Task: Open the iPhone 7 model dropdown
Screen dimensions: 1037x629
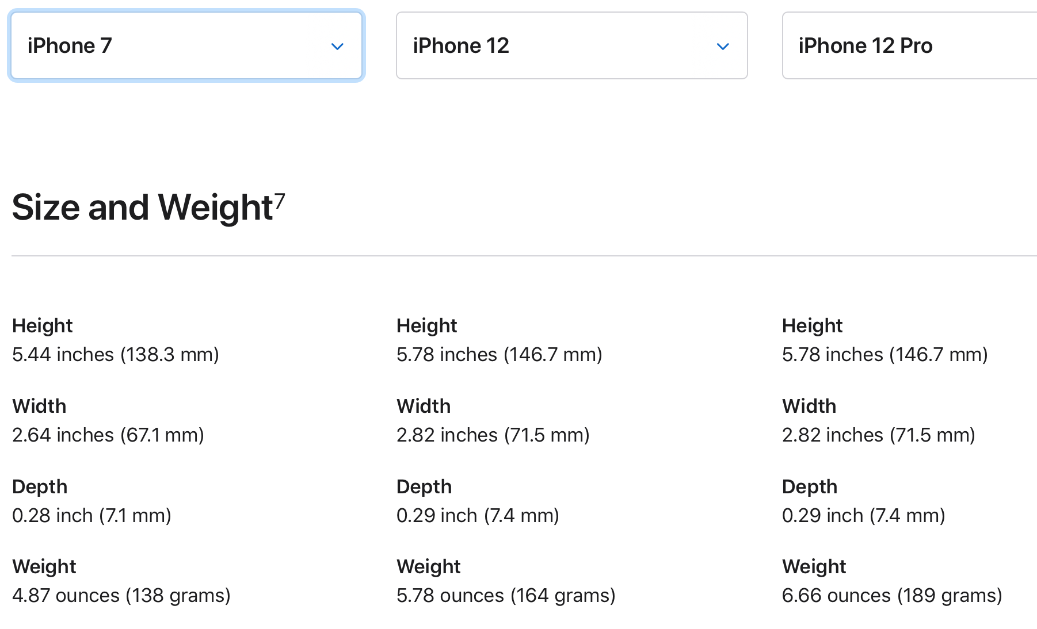Action: pyautogui.click(x=186, y=45)
